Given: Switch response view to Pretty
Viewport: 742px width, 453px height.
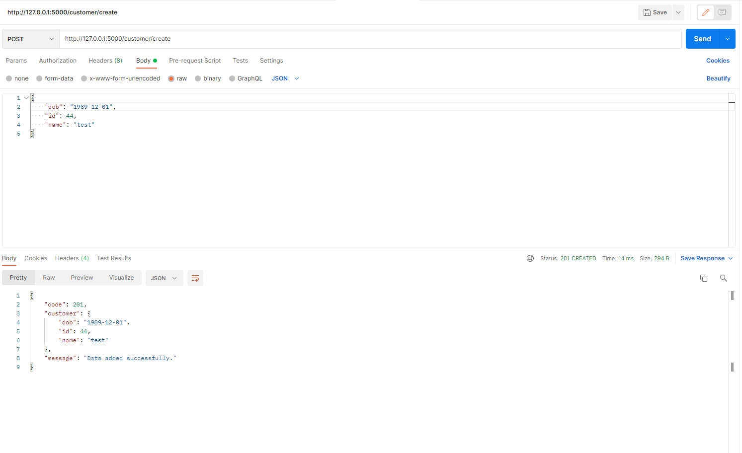Looking at the screenshot, I should (x=18, y=278).
